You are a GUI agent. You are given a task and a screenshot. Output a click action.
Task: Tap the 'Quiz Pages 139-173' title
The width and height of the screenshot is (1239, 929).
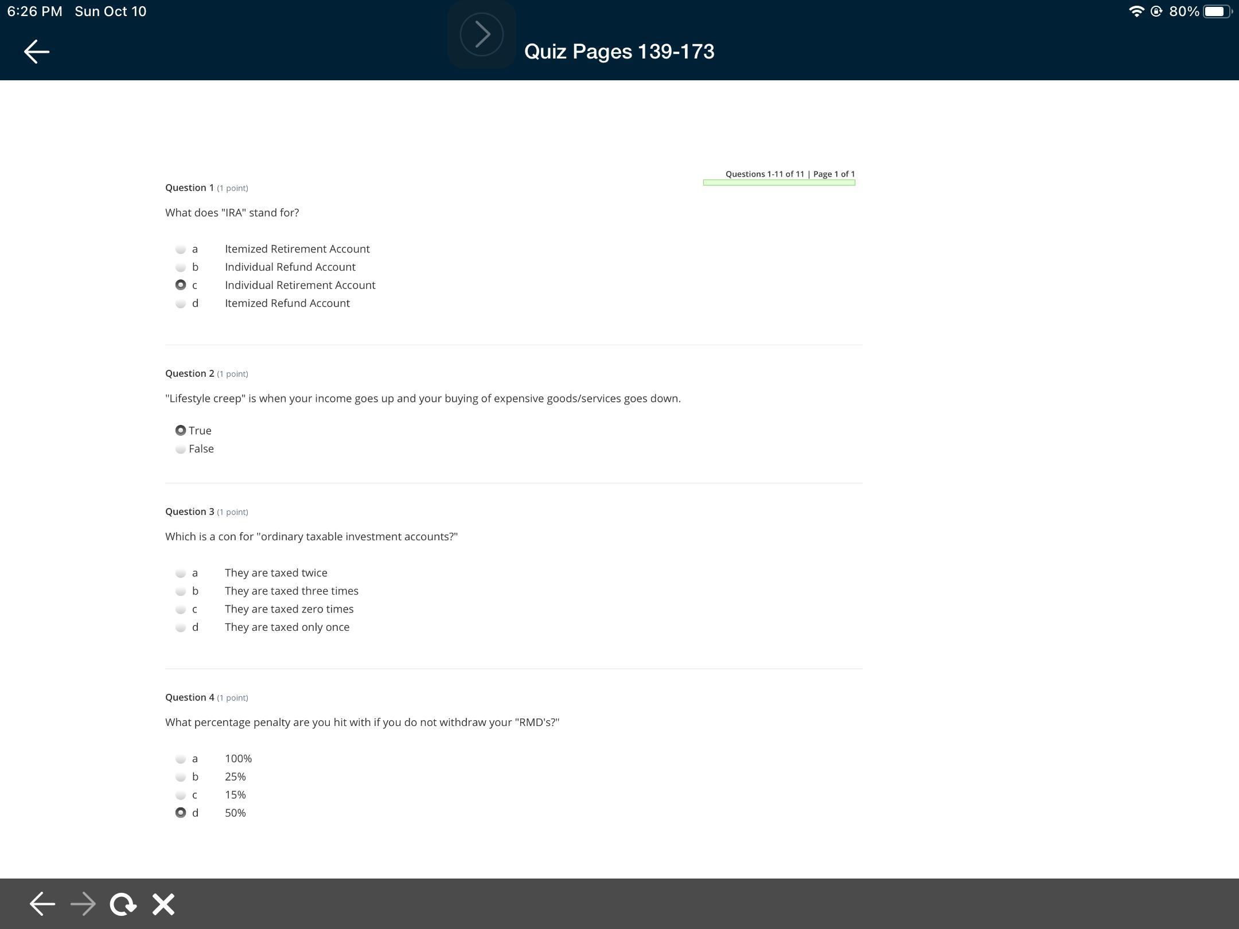point(619,52)
